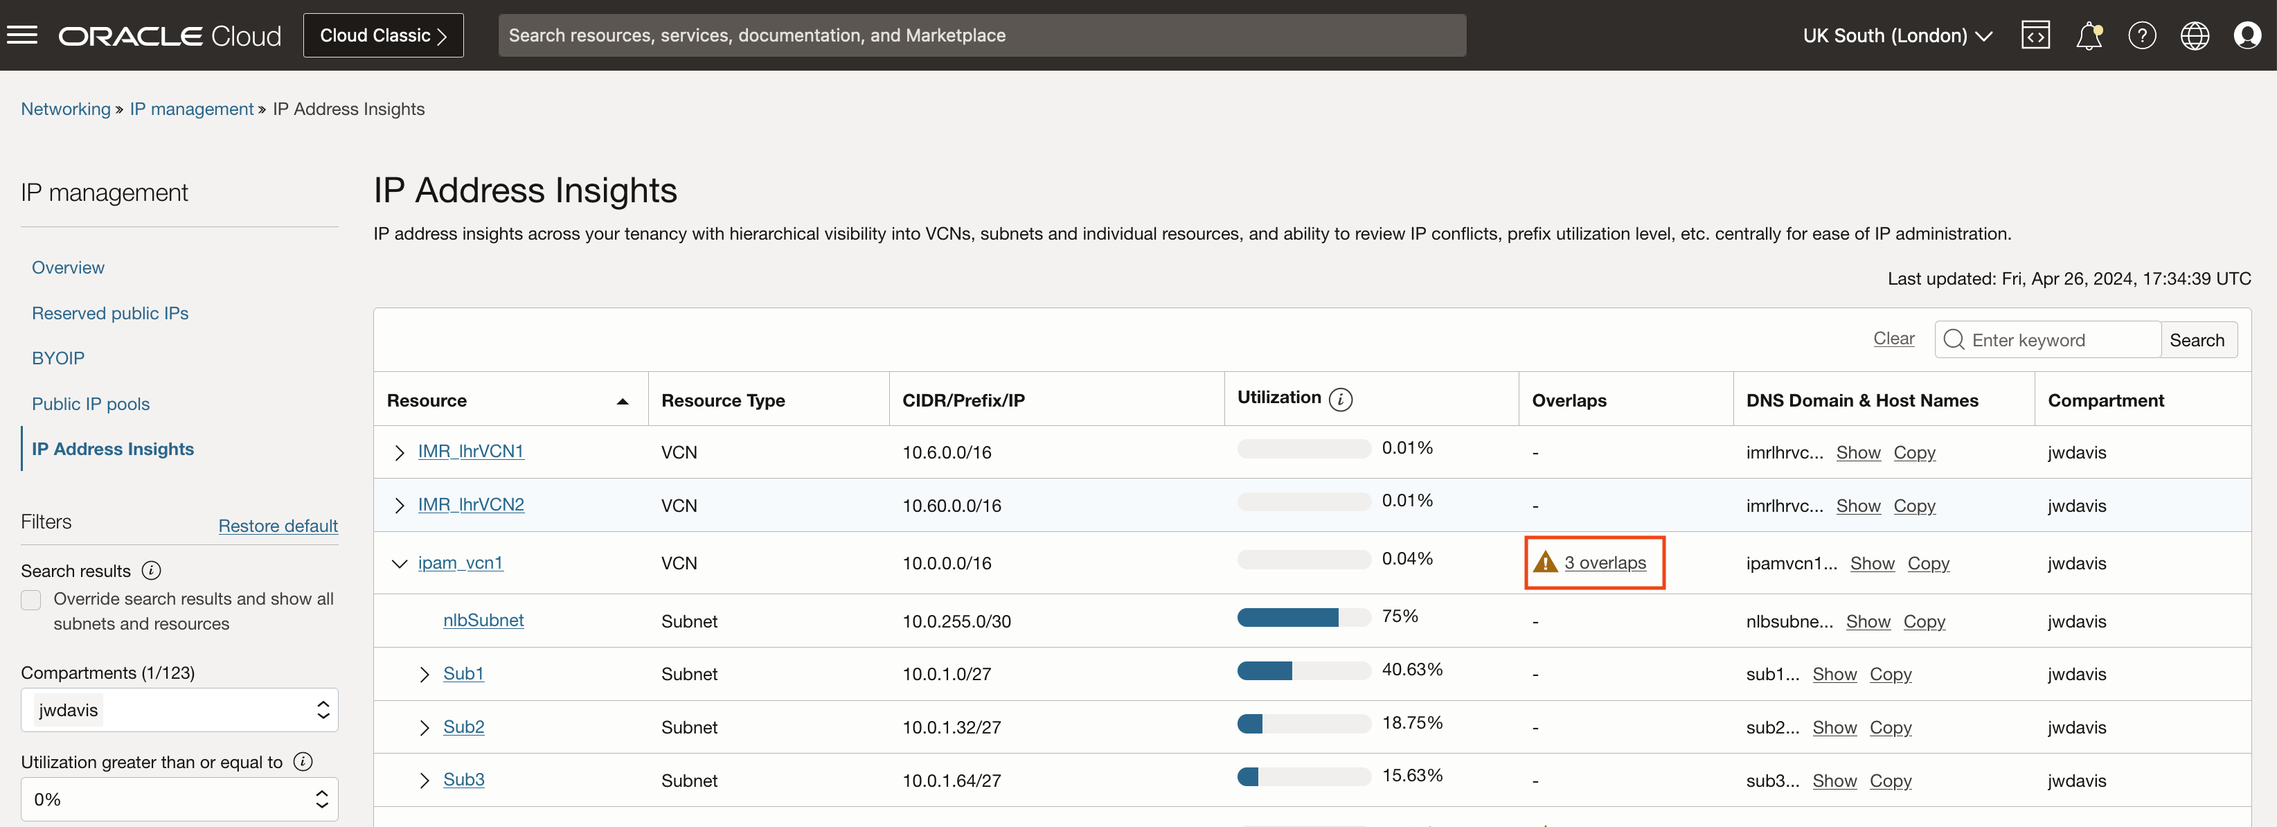Open the developer console icon
The height and width of the screenshot is (827, 2277).
click(2036, 35)
